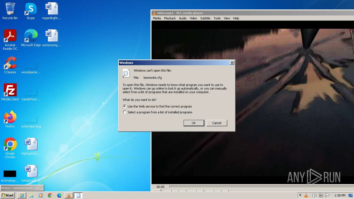Cancel the Windows open-file dialog

[217, 123]
